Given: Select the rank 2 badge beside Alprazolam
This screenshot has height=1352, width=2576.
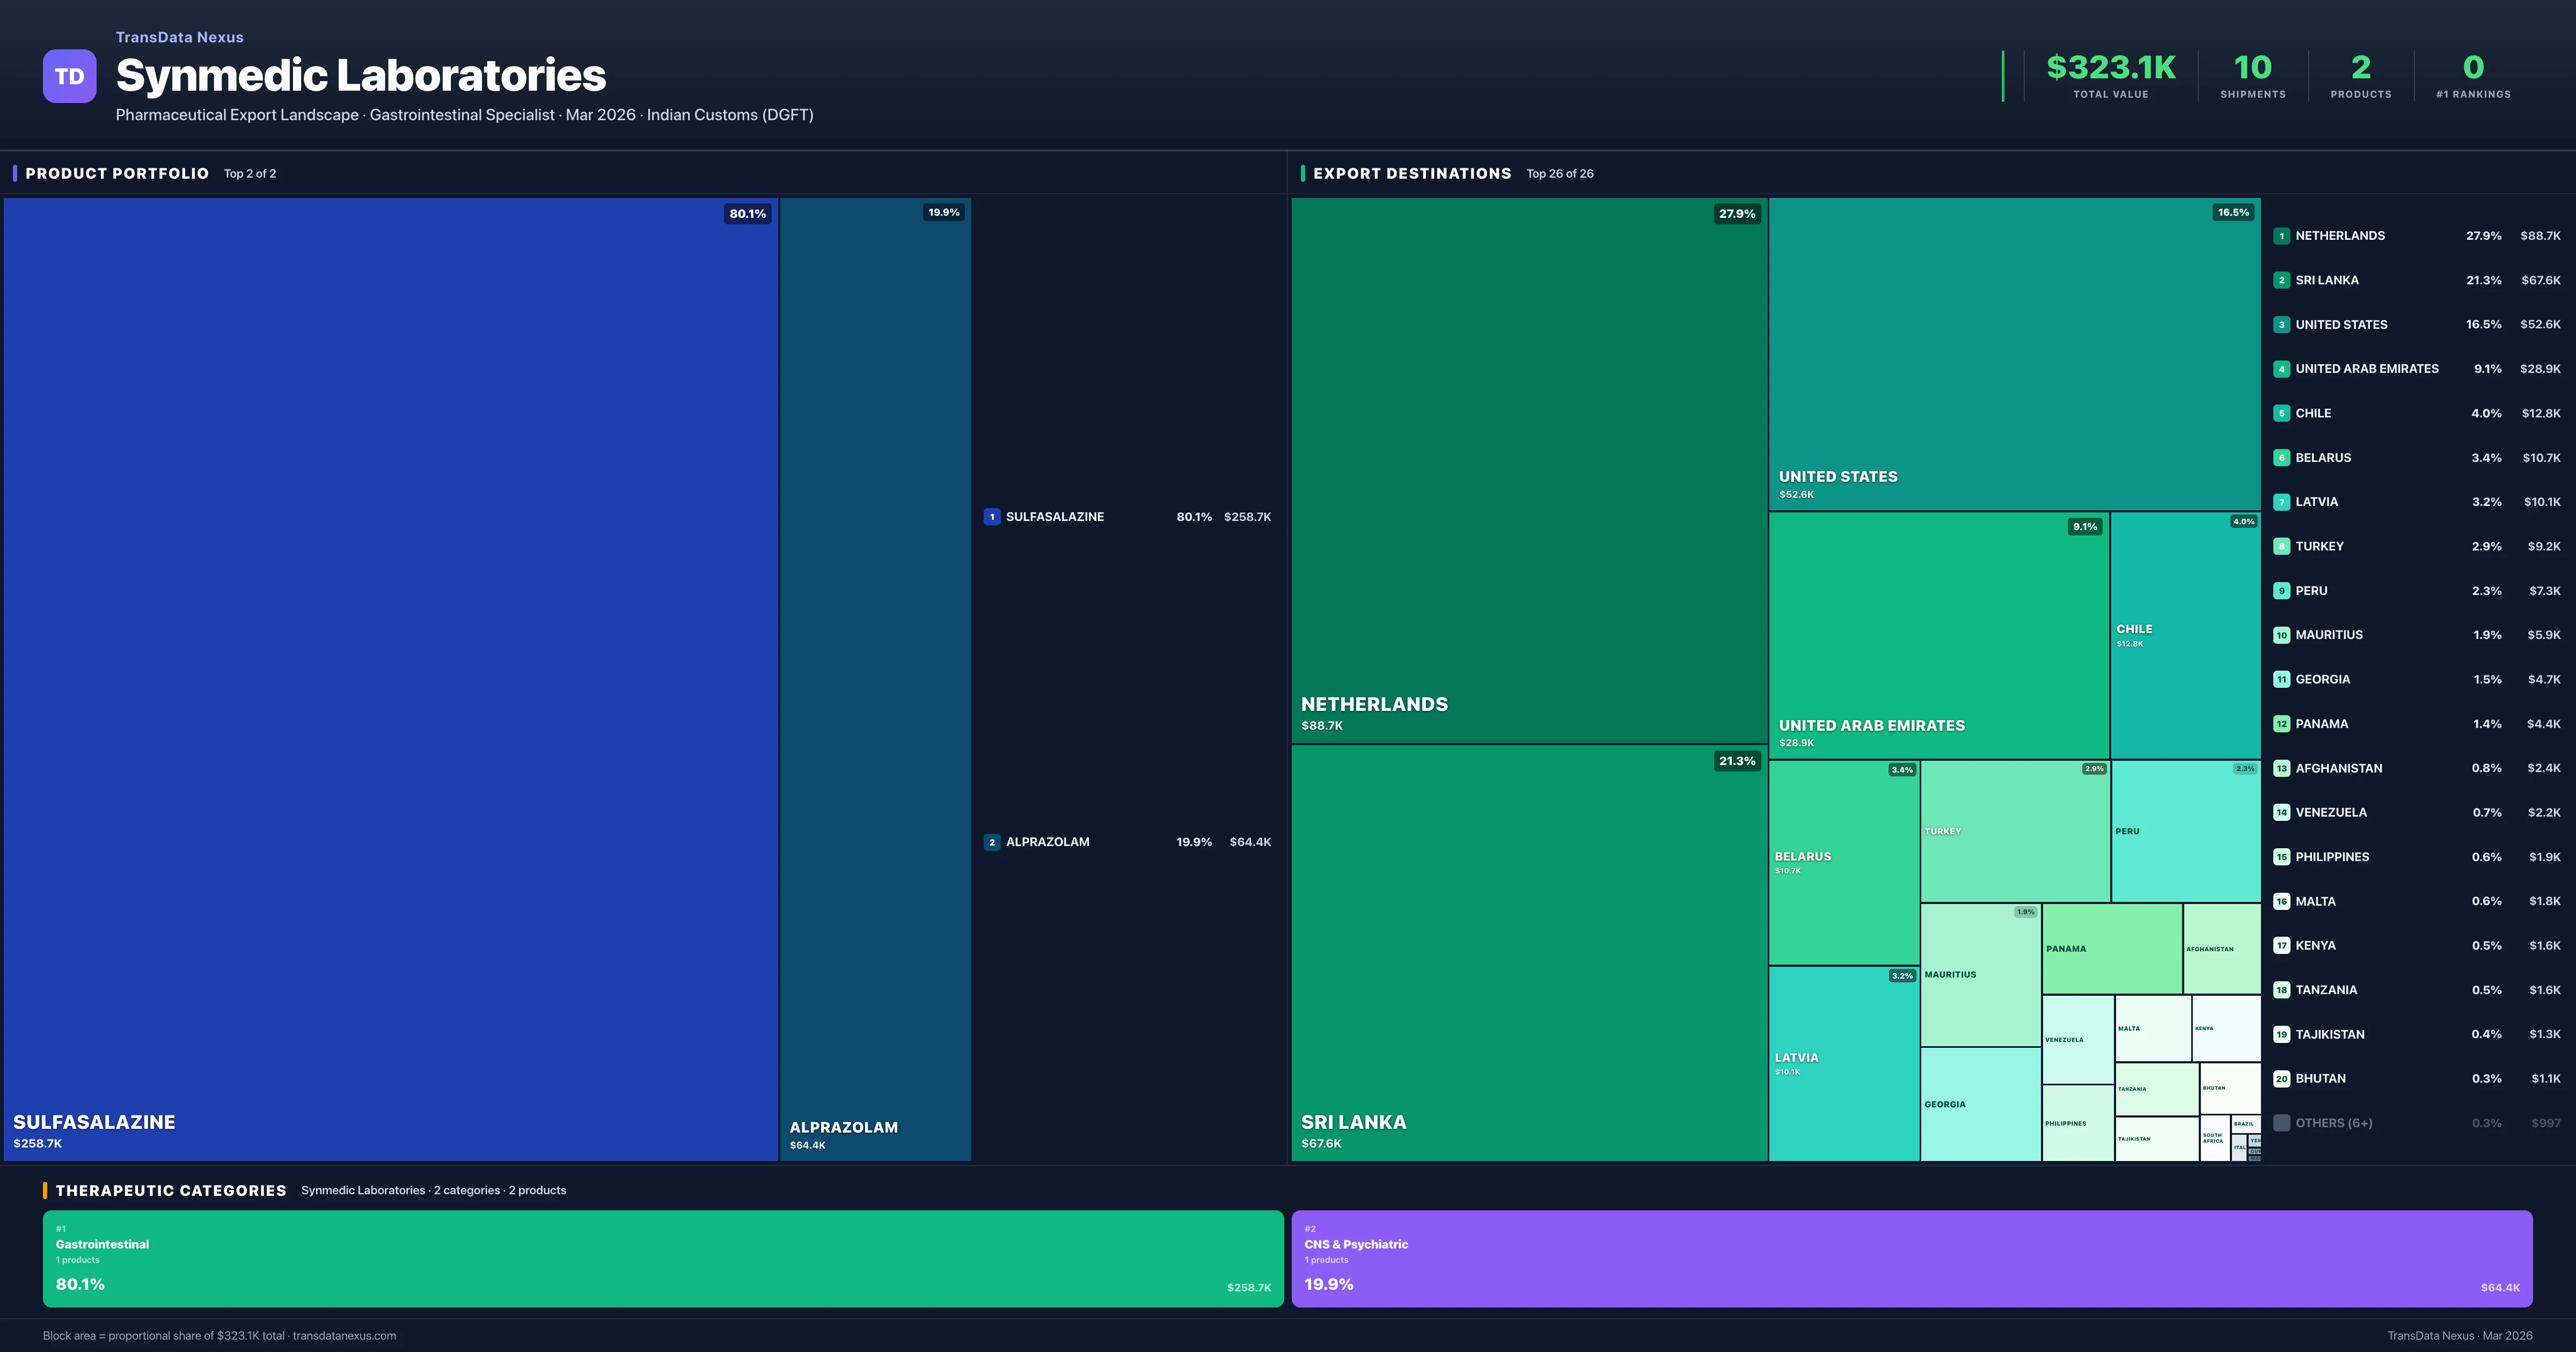Looking at the screenshot, I should click(992, 841).
